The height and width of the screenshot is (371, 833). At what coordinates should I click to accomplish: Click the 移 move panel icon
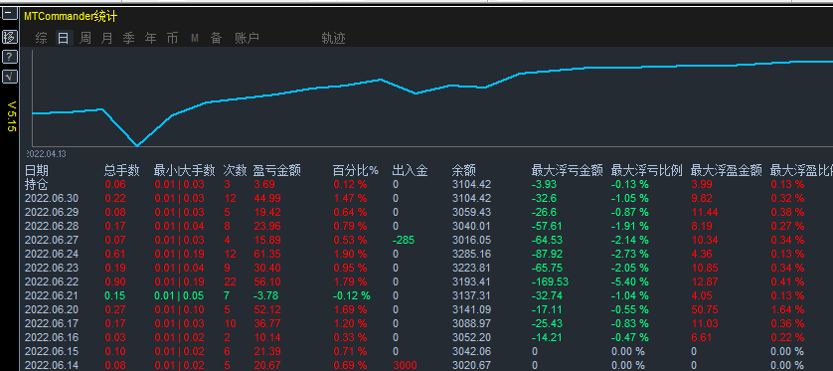[x=10, y=37]
